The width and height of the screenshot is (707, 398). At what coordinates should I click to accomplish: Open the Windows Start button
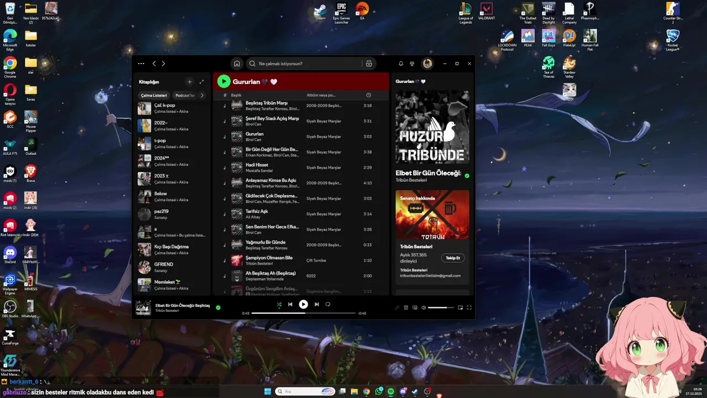tap(268, 391)
